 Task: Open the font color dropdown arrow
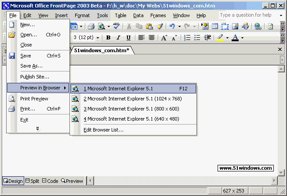[242, 38]
